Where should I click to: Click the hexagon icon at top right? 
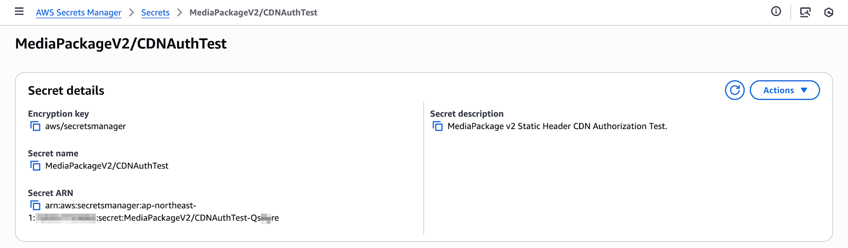point(828,12)
